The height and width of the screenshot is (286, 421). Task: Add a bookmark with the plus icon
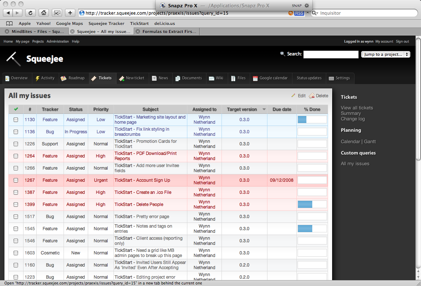70,12
